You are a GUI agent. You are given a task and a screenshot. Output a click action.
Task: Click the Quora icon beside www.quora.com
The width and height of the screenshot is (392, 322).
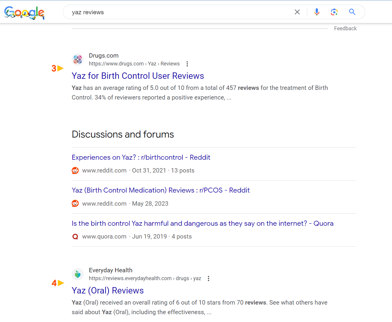click(75, 236)
